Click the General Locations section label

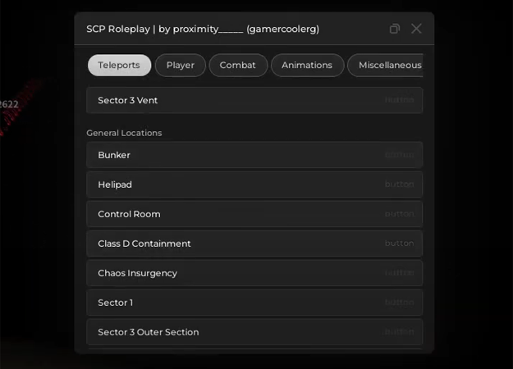coord(124,133)
